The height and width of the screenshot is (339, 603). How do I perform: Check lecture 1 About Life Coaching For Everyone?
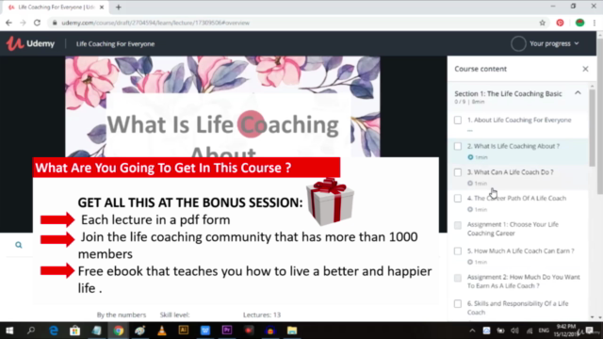(x=458, y=120)
